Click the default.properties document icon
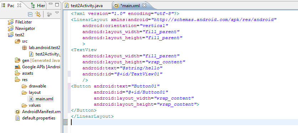 tap(17, 118)
